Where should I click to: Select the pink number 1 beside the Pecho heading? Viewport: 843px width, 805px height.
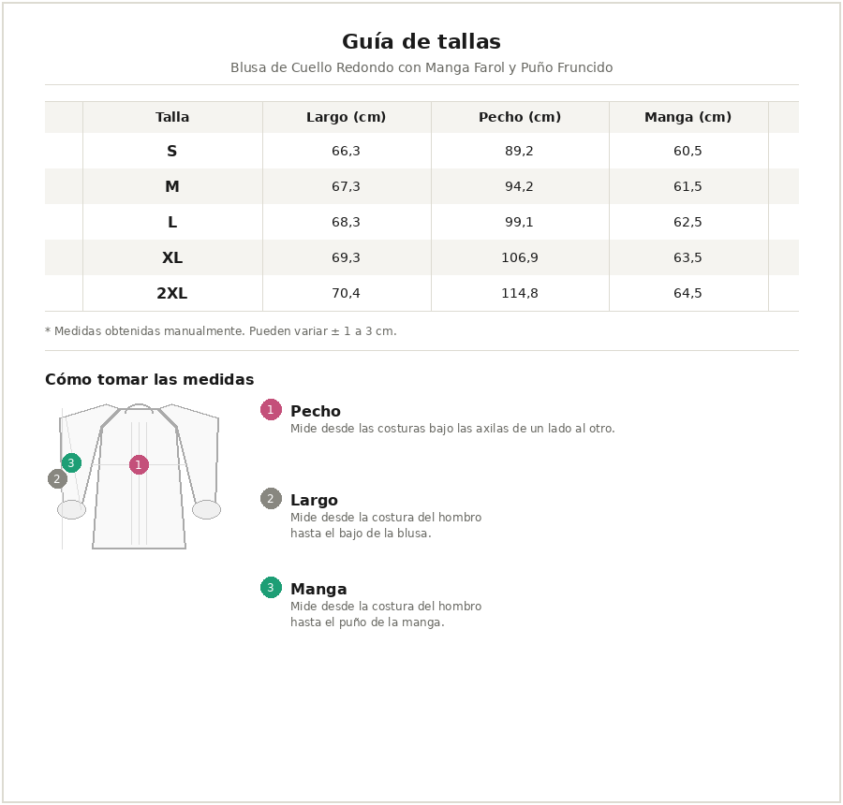click(x=271, y=410)
